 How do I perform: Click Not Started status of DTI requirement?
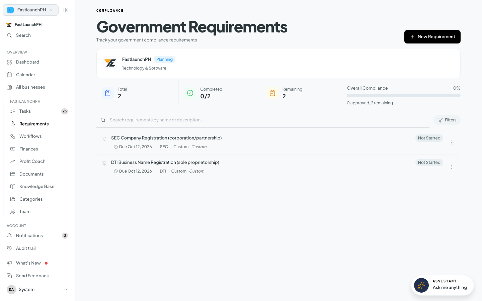point(429,163)
